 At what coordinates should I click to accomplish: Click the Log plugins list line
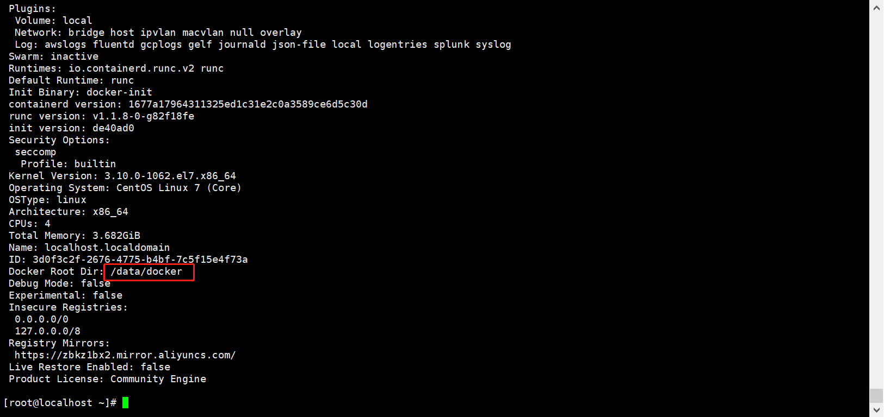click(x=263, y=45)
